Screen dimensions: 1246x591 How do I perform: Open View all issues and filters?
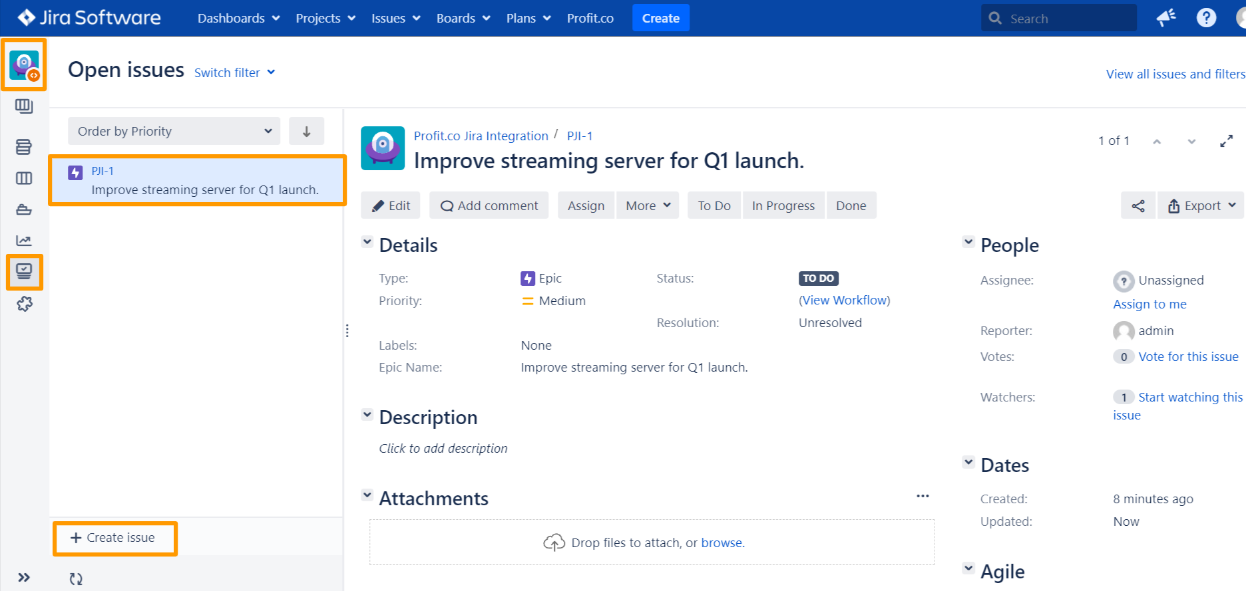pyautogui.click(x=1175, y=74)
